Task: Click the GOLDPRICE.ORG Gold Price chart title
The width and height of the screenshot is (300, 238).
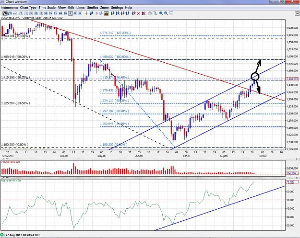Action: tap(32, 18)
